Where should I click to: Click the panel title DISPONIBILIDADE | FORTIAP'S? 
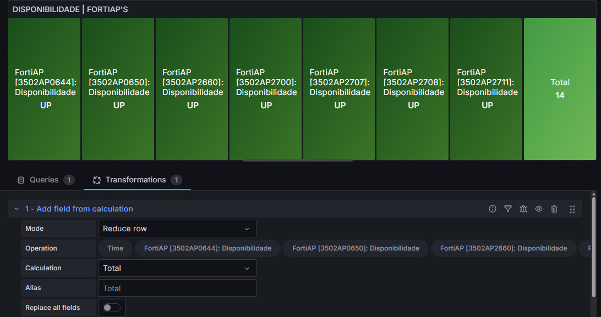coord(70,9)
